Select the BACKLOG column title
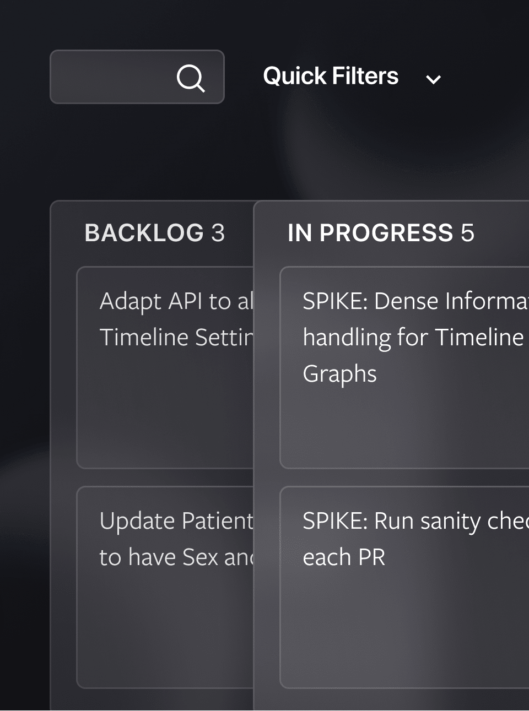This screenshot has width=529, height=711. pyautogui.click(x=144, y=233)
